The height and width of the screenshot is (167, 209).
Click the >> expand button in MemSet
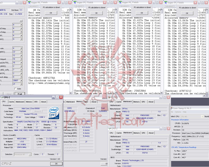click(21, 21)
